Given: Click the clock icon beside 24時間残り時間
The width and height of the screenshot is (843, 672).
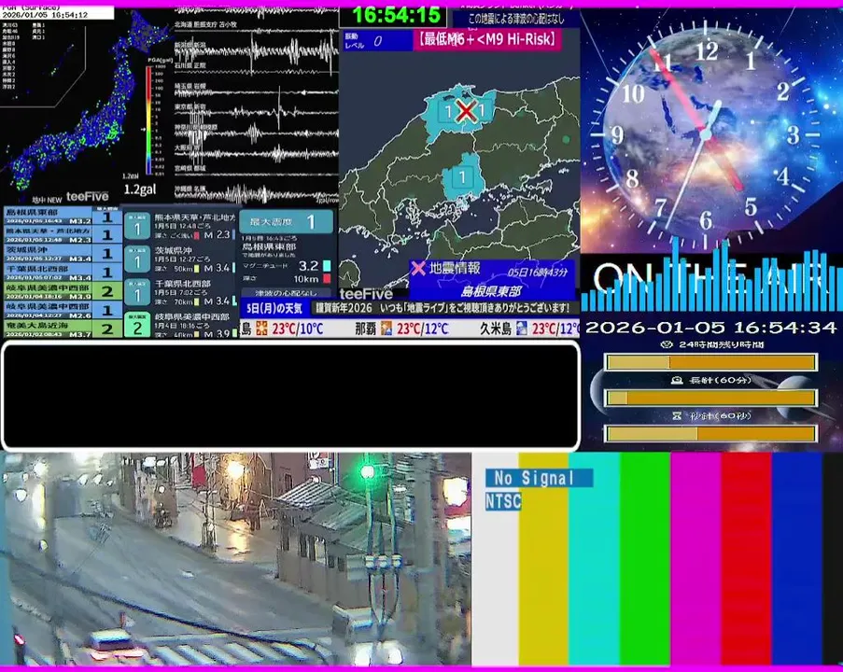Looking at the screenshot, I should [667, 344].
